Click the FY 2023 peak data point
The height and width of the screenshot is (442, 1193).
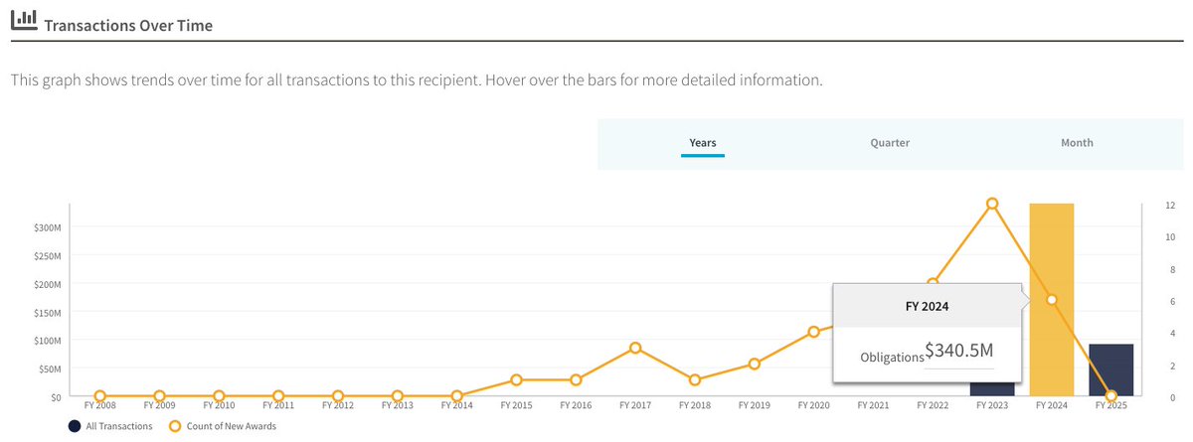(992, 204)
